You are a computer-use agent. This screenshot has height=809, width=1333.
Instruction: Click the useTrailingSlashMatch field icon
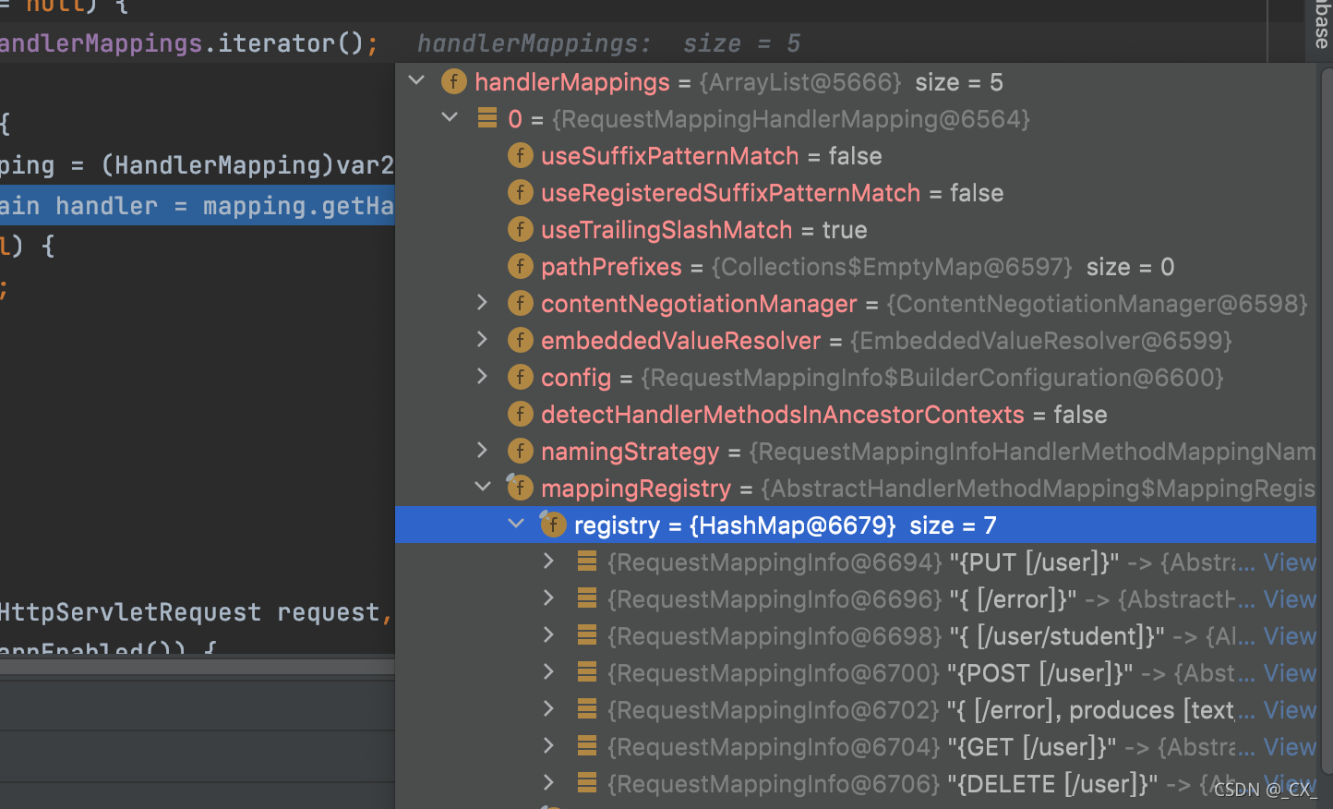[520, 229]
